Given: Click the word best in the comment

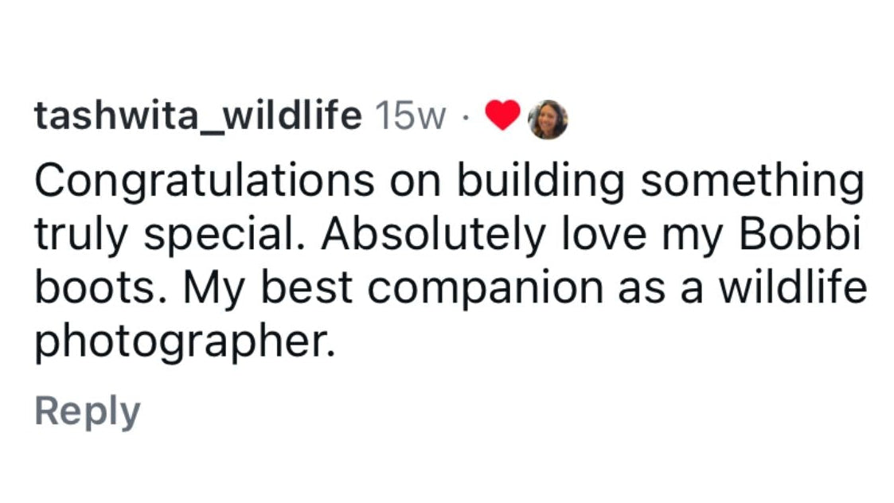Looking at the screenshot, I should [x=306, y=287].
